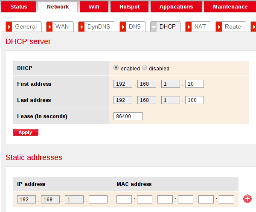Screen dimensions: 256x212
Task: Go to the Maintenance main tab
Action: tap(230, 7)
